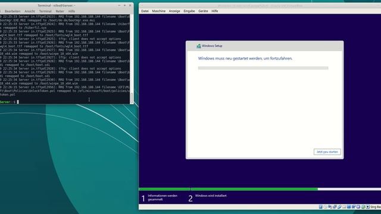381x214 pixels.
Task: Open the shared folders indicator in VirtualBox status bar
Action: click(344, 207)
